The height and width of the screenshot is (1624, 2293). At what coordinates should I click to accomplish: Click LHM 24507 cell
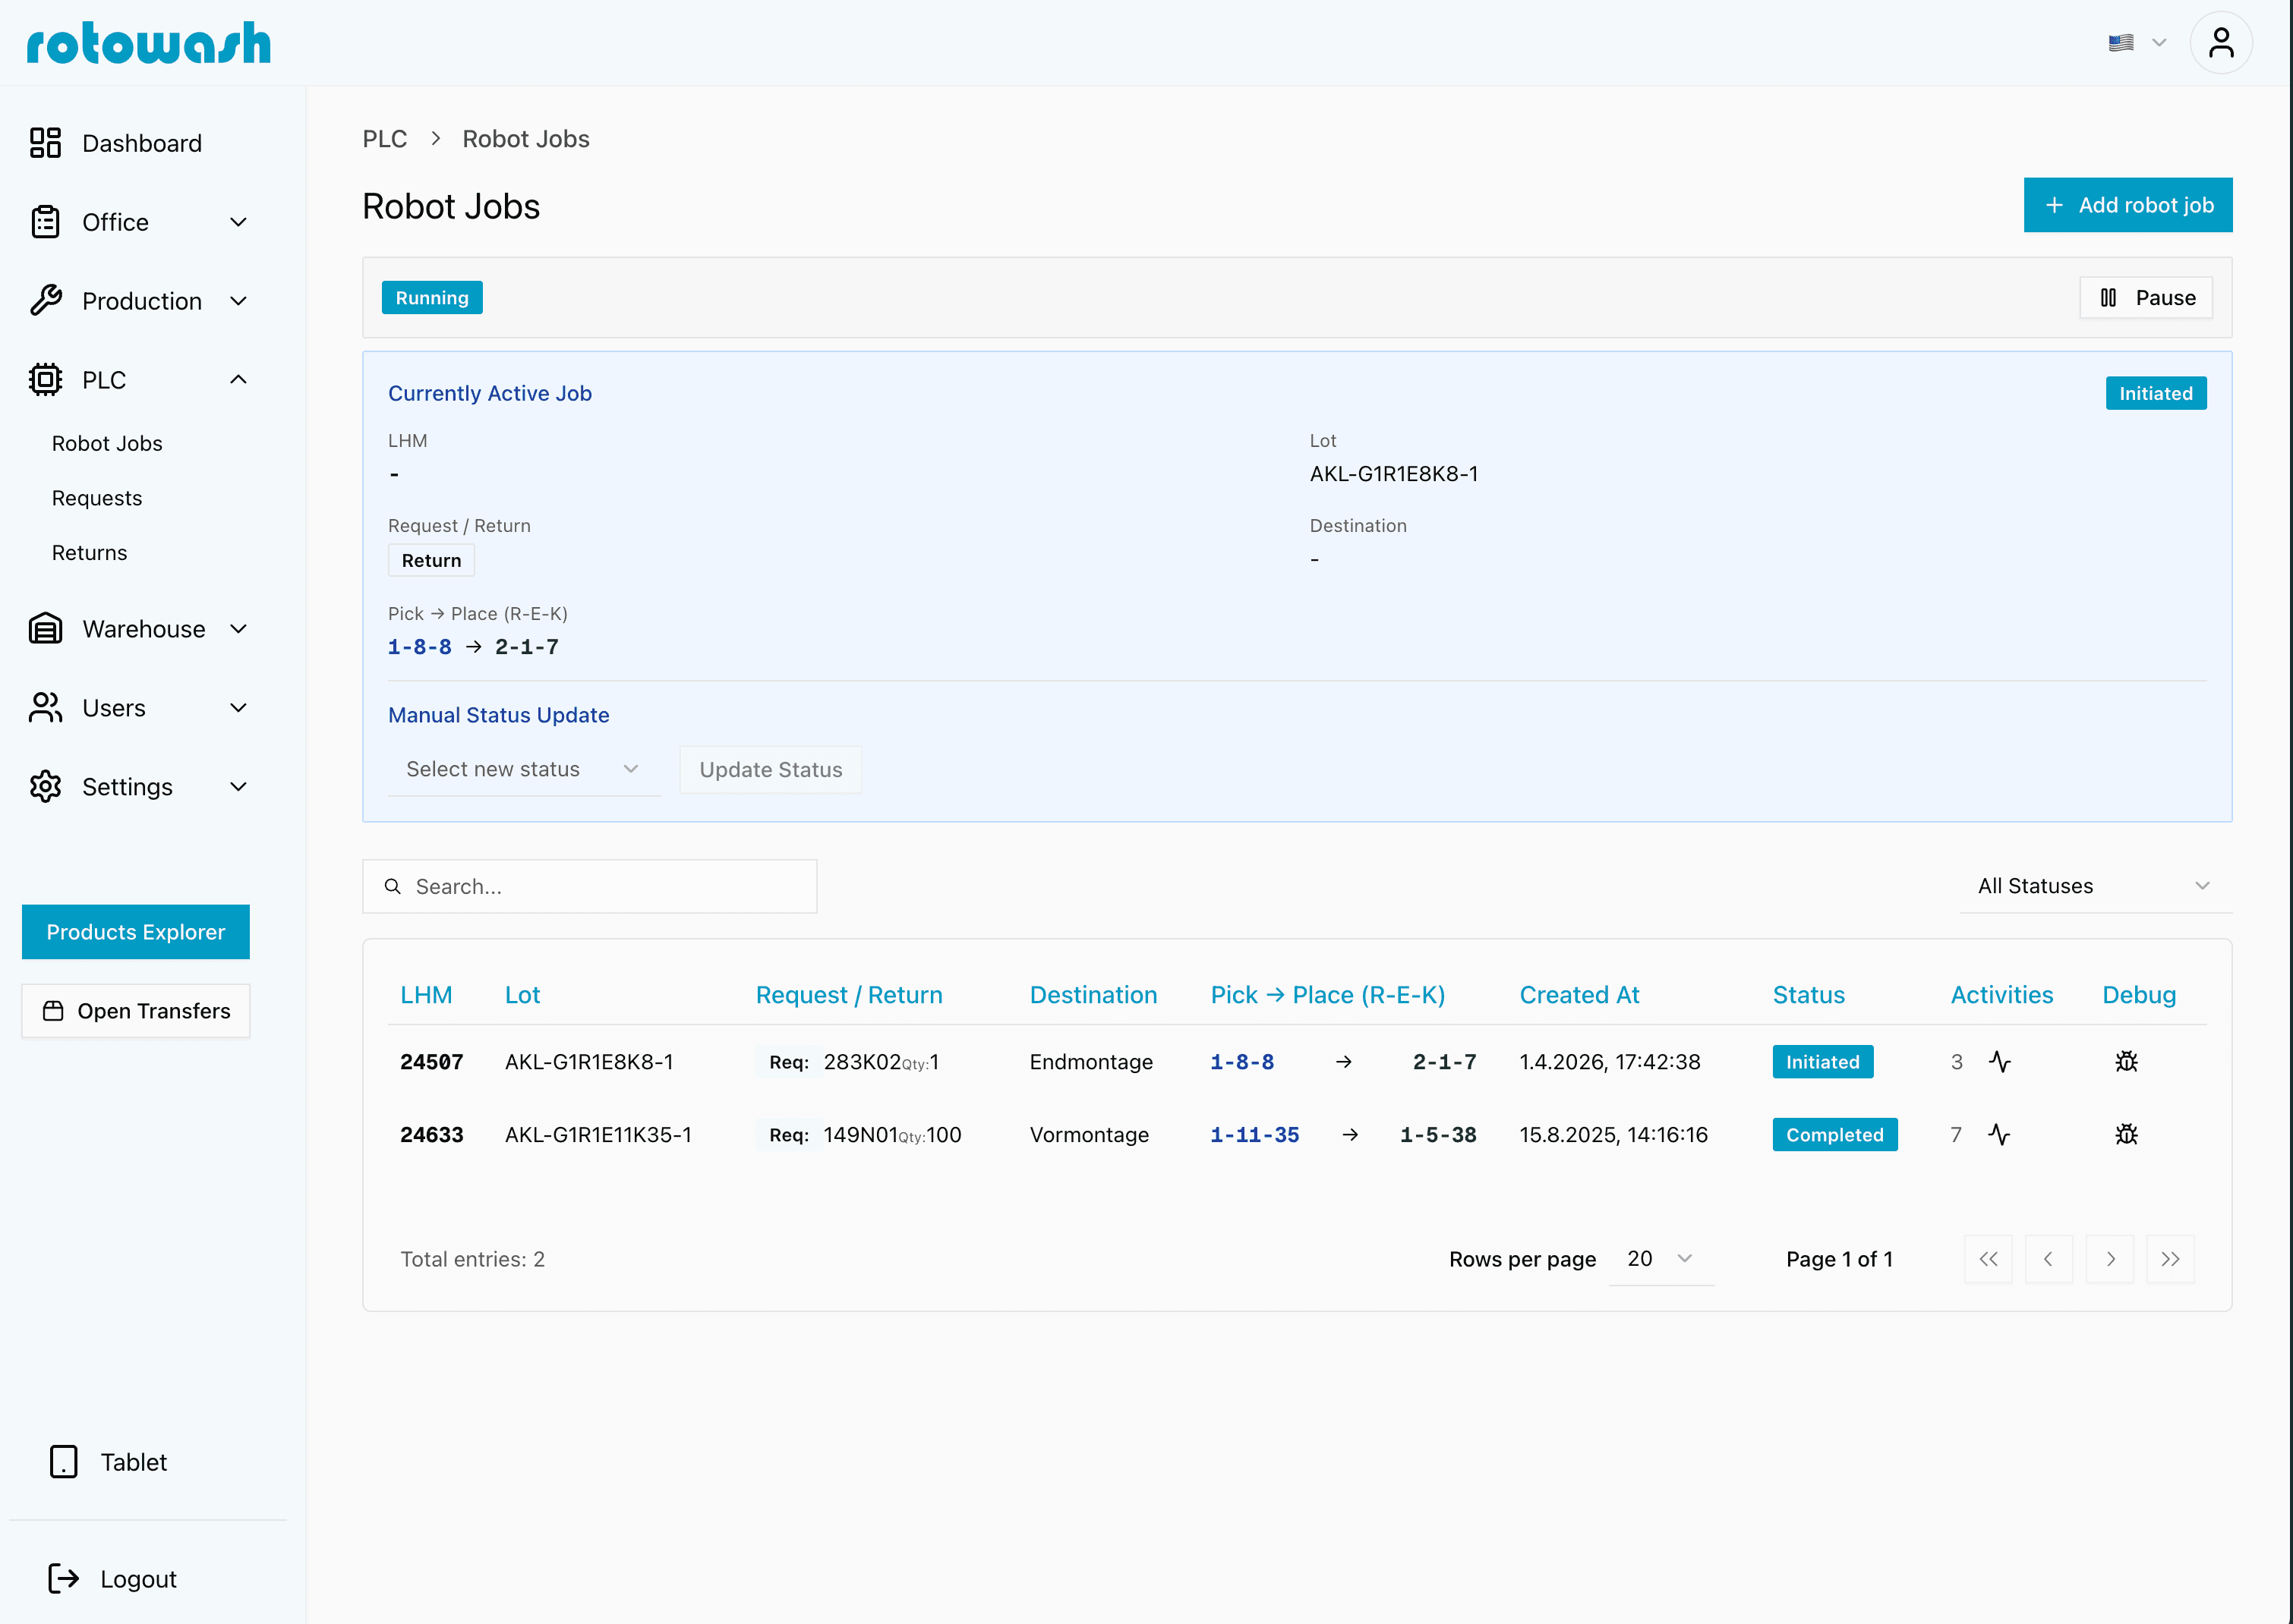click(x=431, y=1062)
